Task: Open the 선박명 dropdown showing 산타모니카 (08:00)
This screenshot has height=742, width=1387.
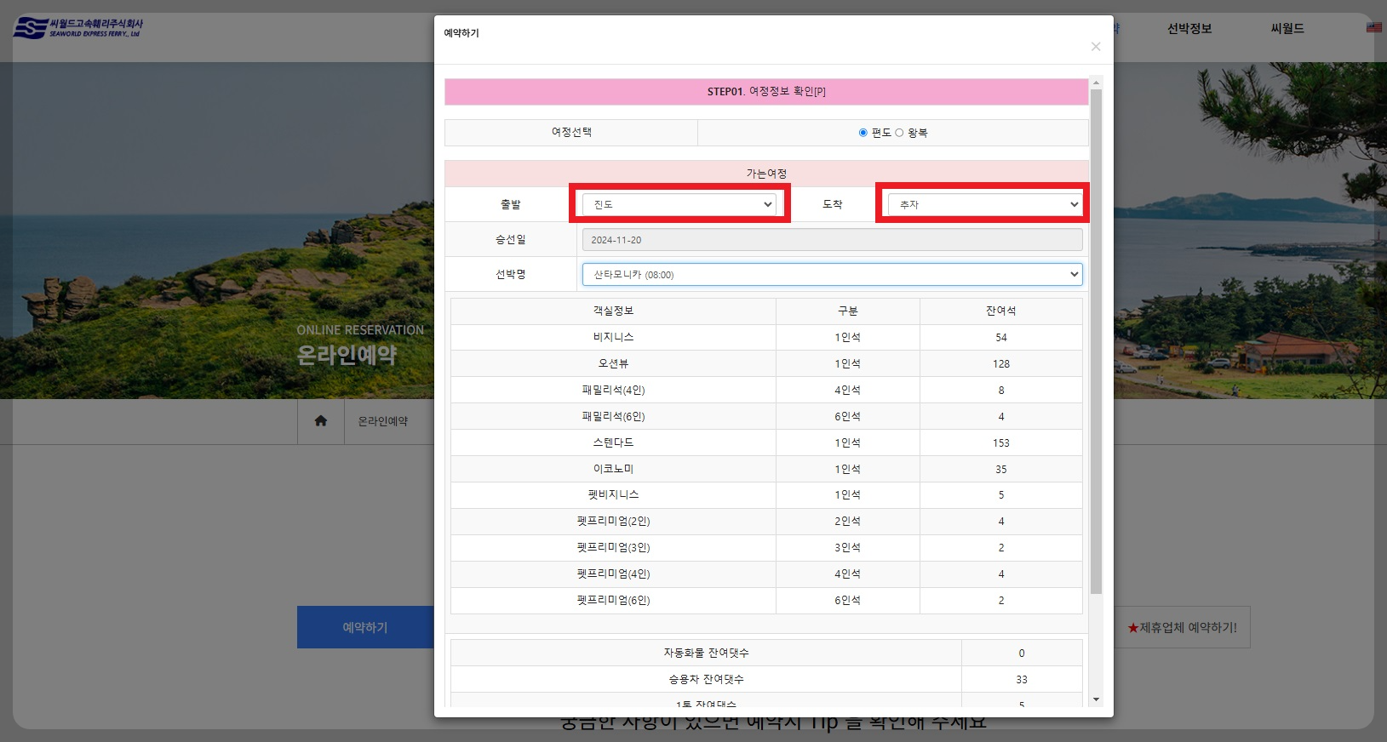Action: point(832,274)
